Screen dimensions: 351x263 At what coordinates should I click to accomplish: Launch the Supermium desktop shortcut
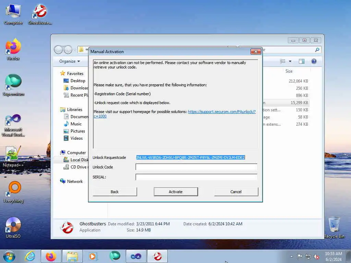click(x=13, y=85)
